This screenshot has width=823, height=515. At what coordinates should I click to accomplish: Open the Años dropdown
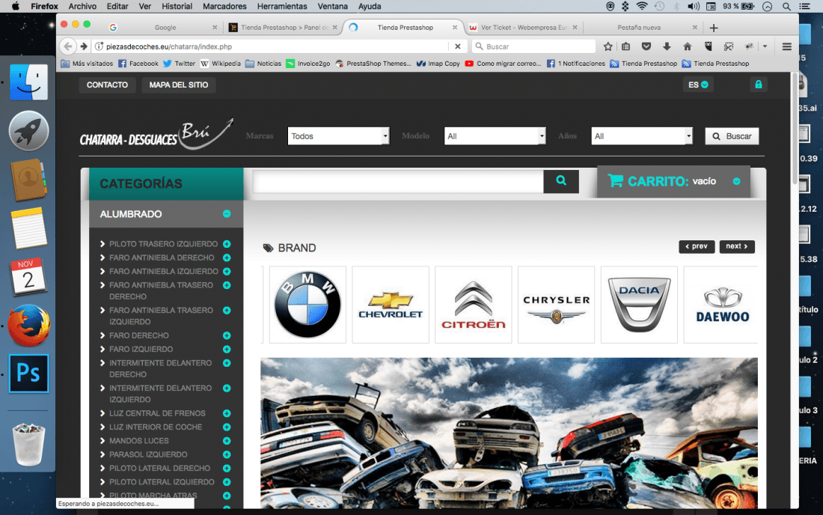[x=642, y=136]
